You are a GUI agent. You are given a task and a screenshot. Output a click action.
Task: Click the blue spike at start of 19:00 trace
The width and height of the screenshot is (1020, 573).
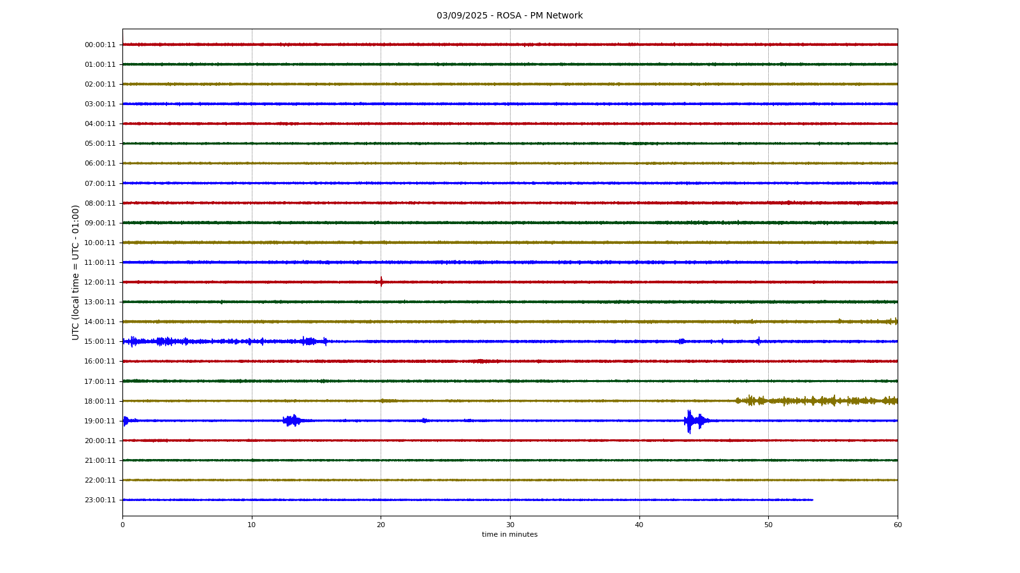tap(125, 420)
